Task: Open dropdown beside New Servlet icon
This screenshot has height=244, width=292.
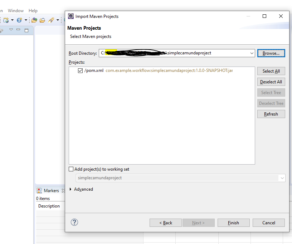Action: tap(26, 20)
